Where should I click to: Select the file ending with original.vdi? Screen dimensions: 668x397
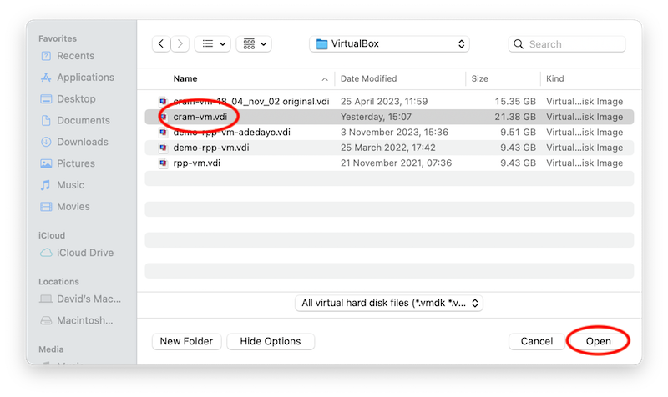click(389, 102)
